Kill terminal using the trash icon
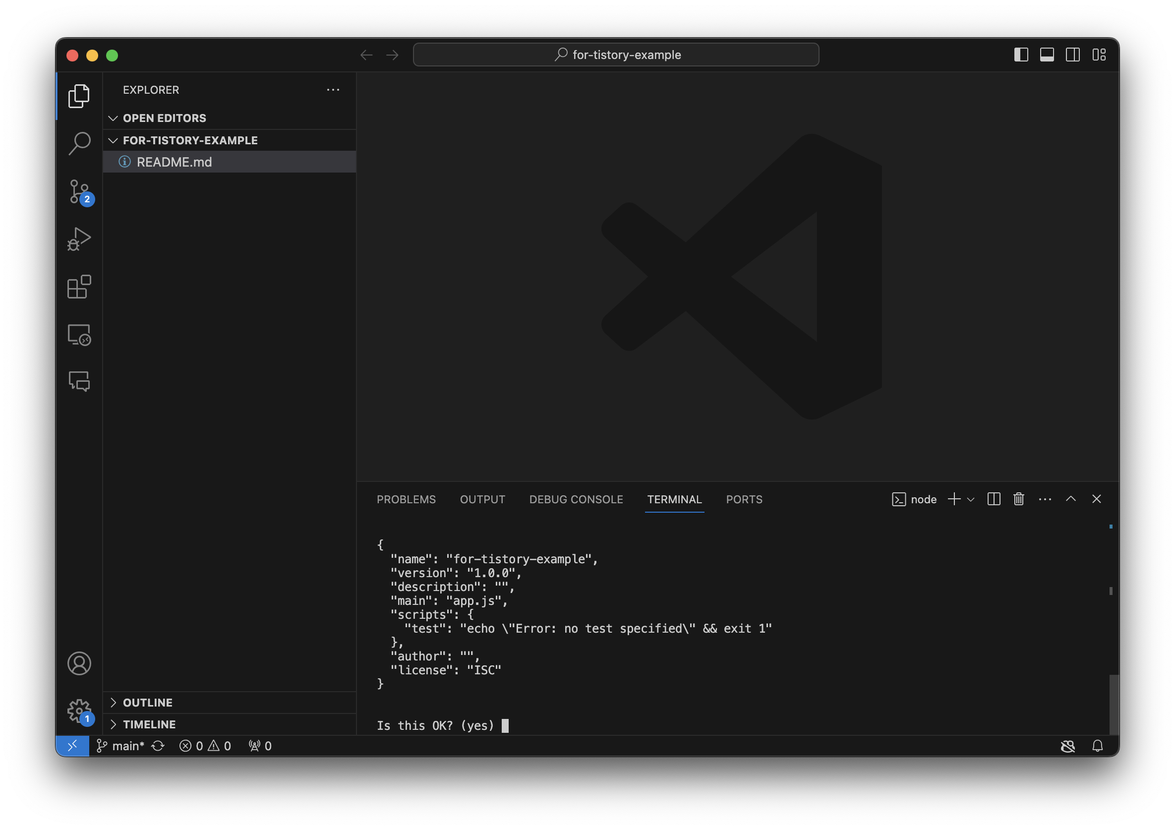Image resolution: width=1175 pixels, height=830 pixels. (x=1018, y=499)
